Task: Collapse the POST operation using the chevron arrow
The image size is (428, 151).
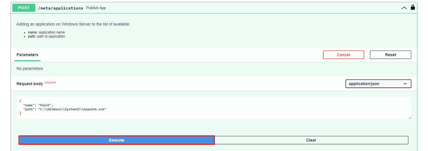Action: [404, 8]
